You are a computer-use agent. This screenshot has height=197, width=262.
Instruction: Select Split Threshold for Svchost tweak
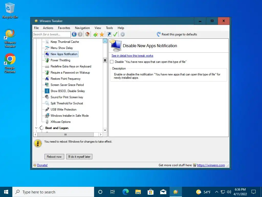tap(67, 103)
